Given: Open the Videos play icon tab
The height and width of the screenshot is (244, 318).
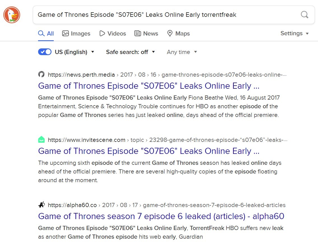Looking at the screenshot, I should click(102, 34).
